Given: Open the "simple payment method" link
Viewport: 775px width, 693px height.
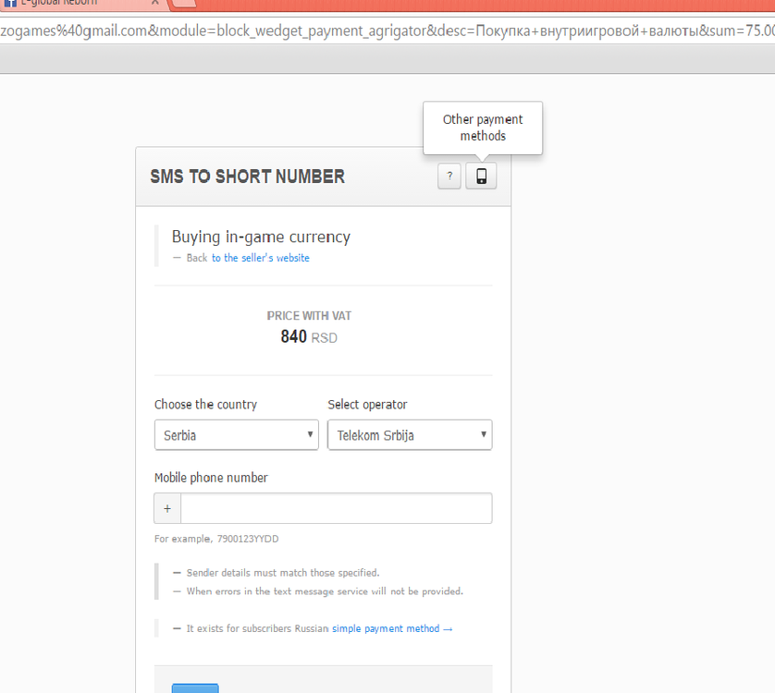Looking at the screenshot, I should click(x=386, y=628).
